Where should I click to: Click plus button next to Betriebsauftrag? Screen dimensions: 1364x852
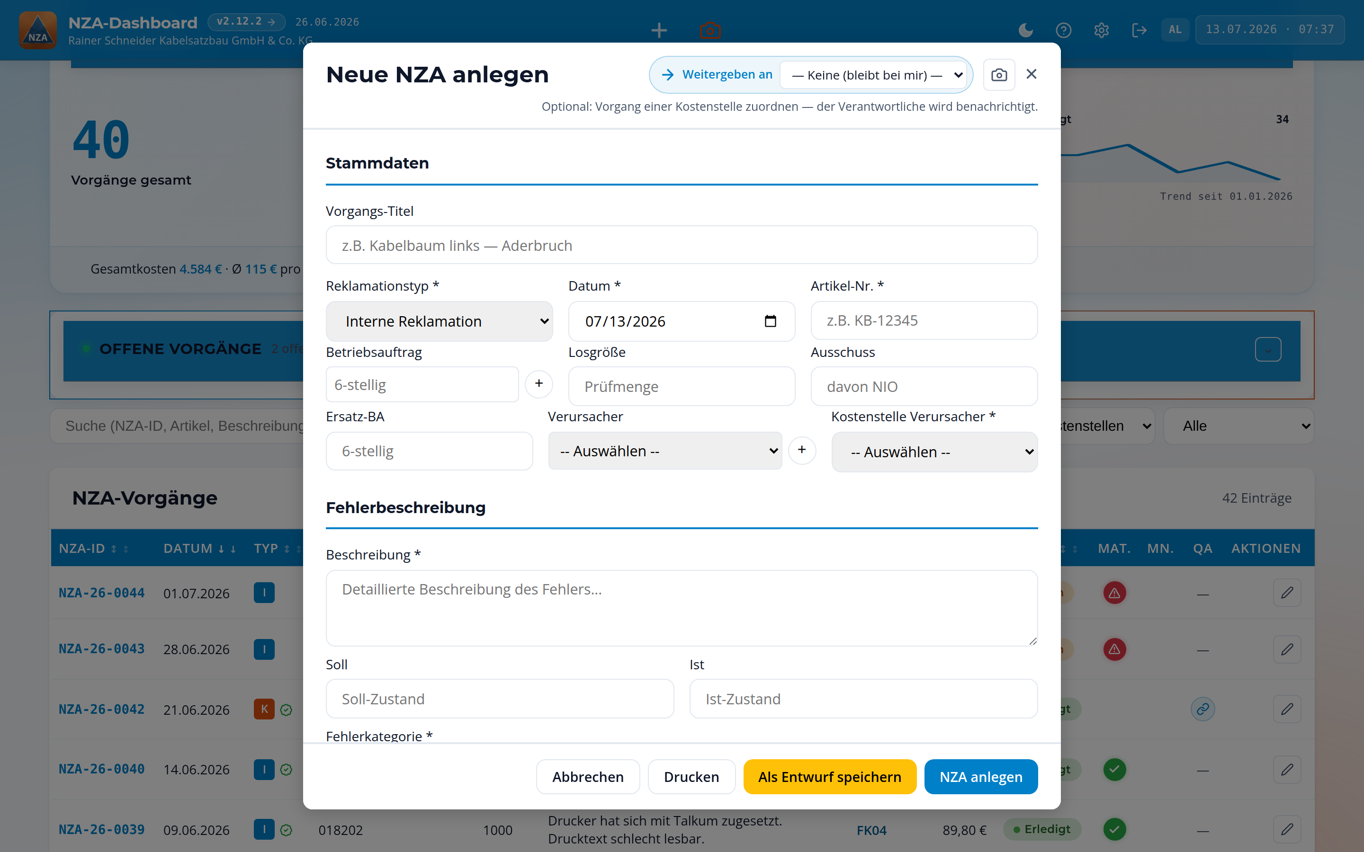tap(539, 384)
